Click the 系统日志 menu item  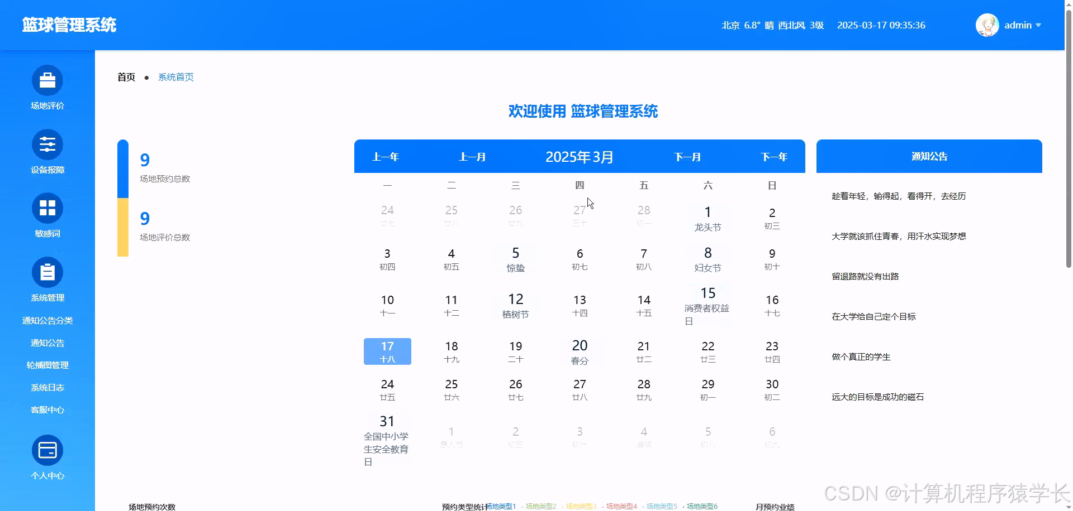(48, 387)
